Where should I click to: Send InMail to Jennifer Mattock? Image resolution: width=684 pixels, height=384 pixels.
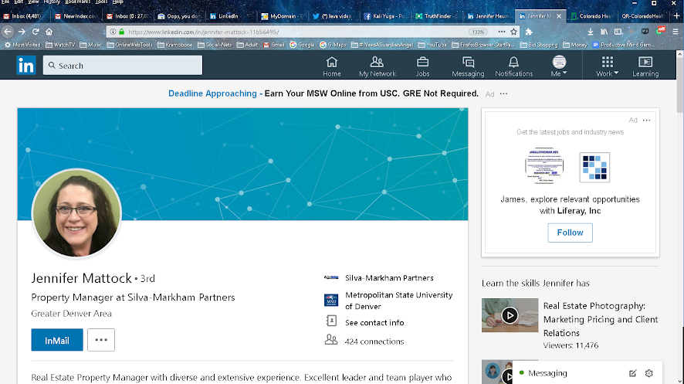(56, 340)
